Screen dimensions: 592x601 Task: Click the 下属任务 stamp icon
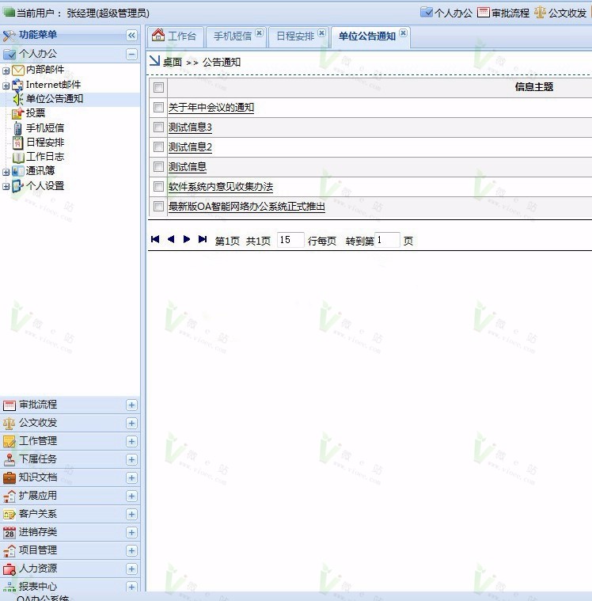click(9, 459)
